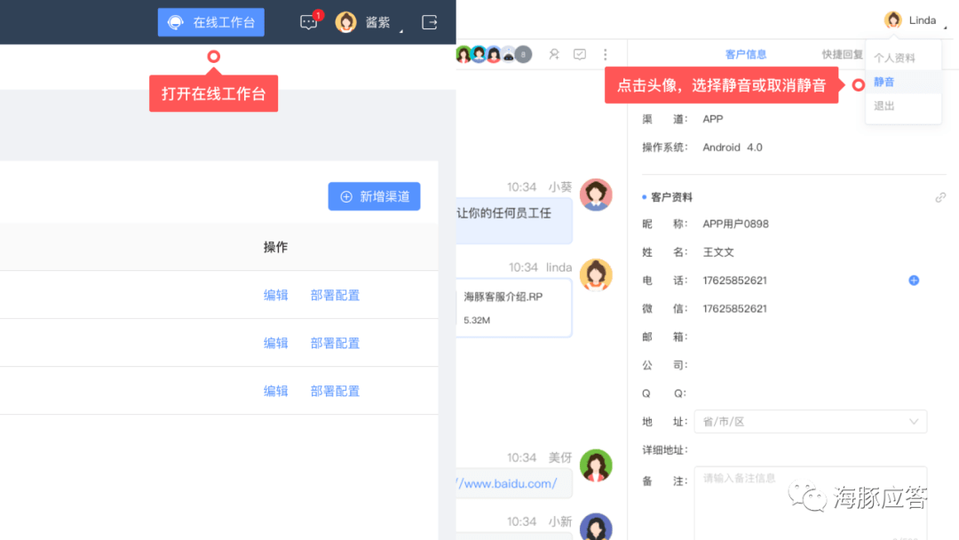The height and width of the screenshot is (540, 959).
Task: Open the www.baidu.com link in chat
Action: point(507,484)
